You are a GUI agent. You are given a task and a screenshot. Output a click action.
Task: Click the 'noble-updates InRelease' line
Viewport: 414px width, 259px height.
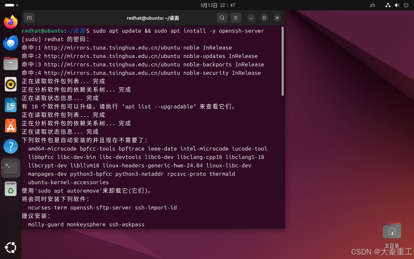(x=140, y=56)
